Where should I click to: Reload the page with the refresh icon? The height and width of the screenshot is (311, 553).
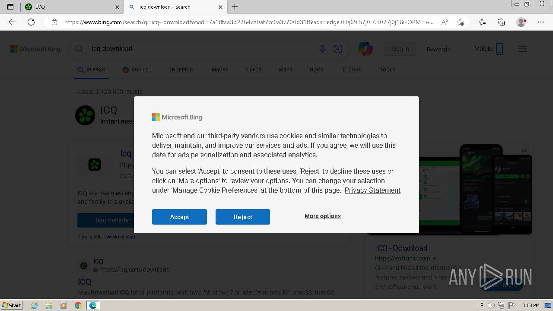click(x=31, y=22)
